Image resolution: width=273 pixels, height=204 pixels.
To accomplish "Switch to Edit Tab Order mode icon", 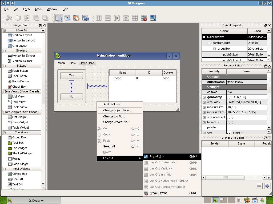I will [86, 18].
